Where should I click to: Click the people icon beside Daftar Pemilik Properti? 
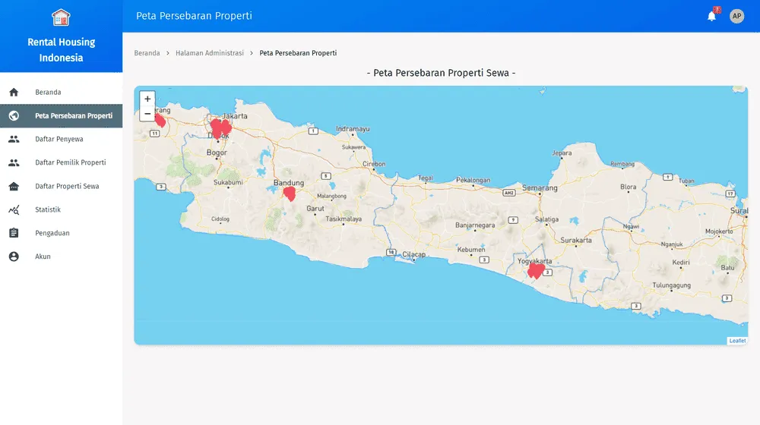(x=14, y=162)
